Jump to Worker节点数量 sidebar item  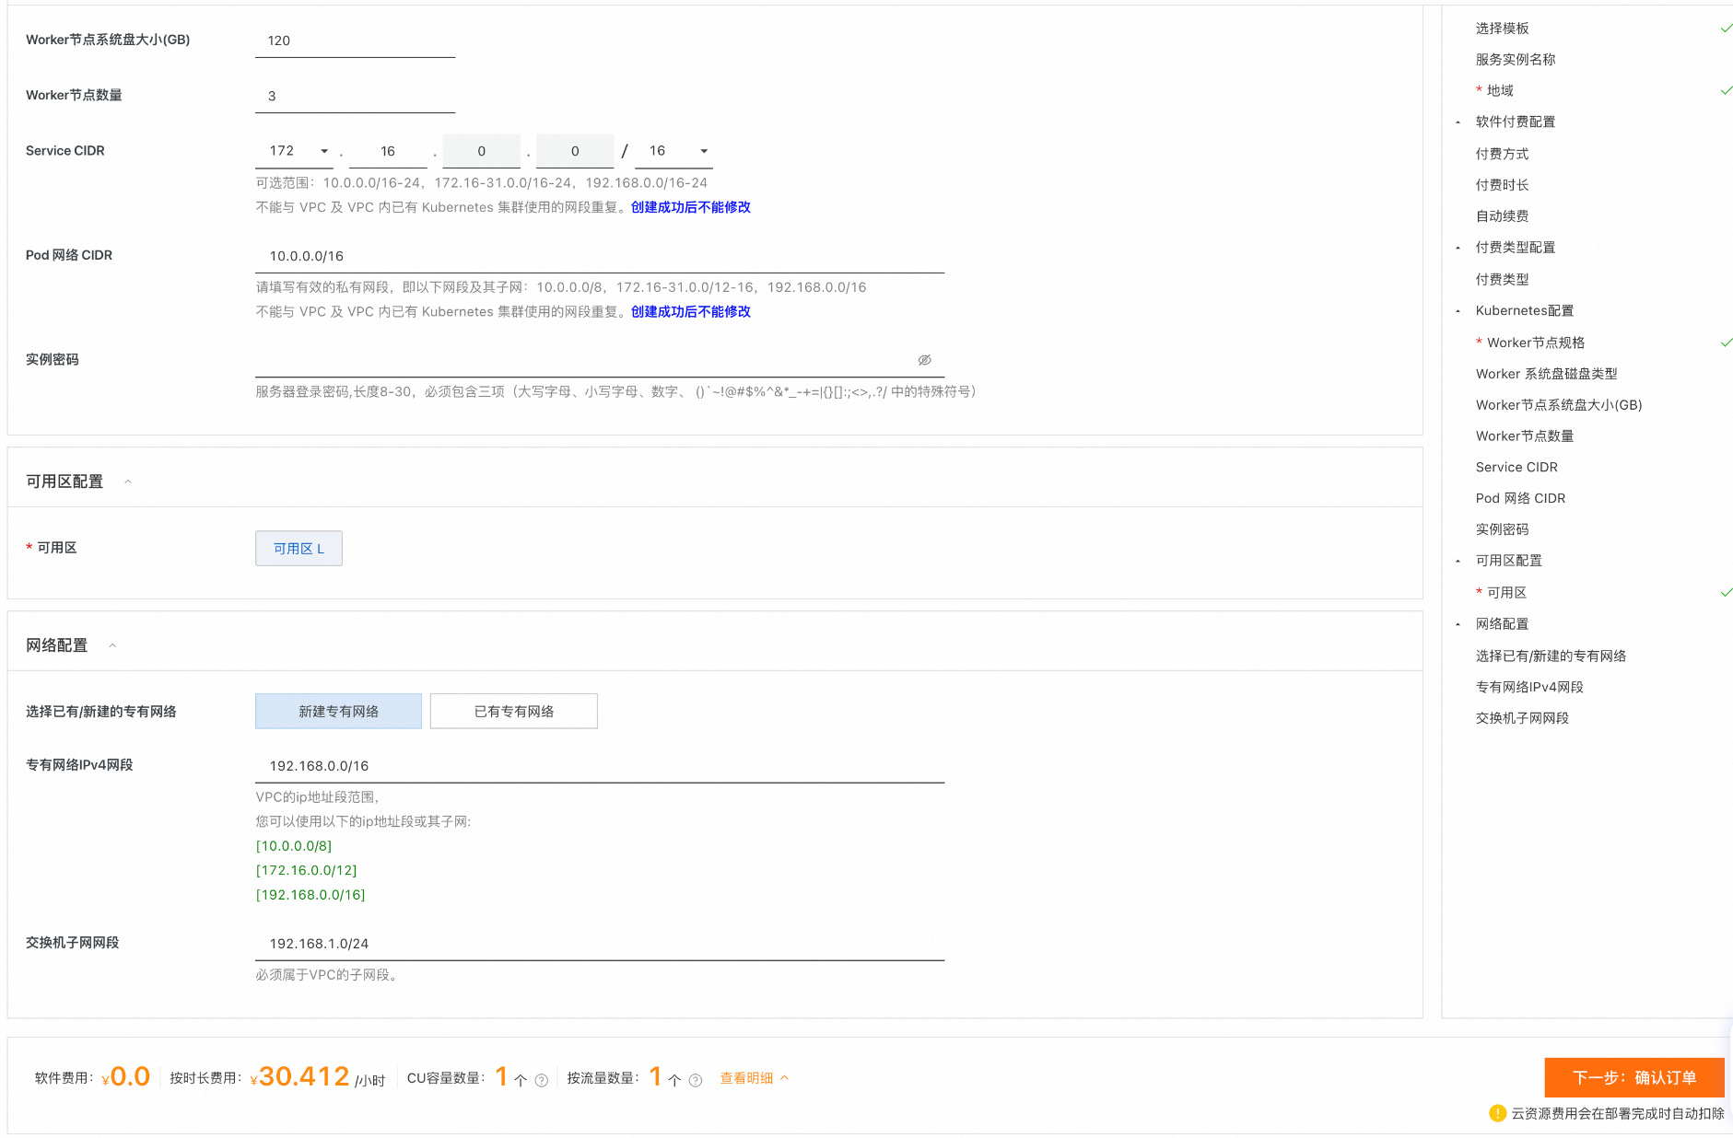(x=1524, y=436)
